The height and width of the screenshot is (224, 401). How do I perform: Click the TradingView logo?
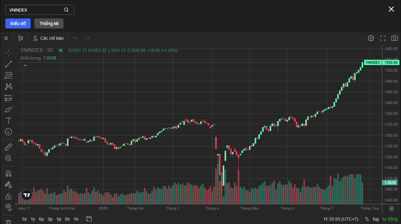click(27, 195)
